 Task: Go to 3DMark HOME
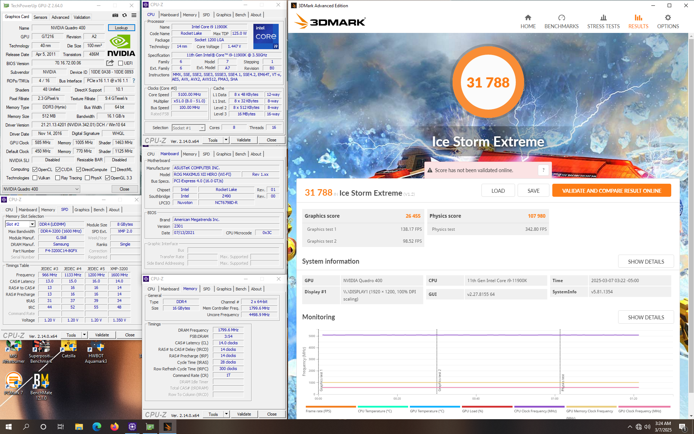528,22
